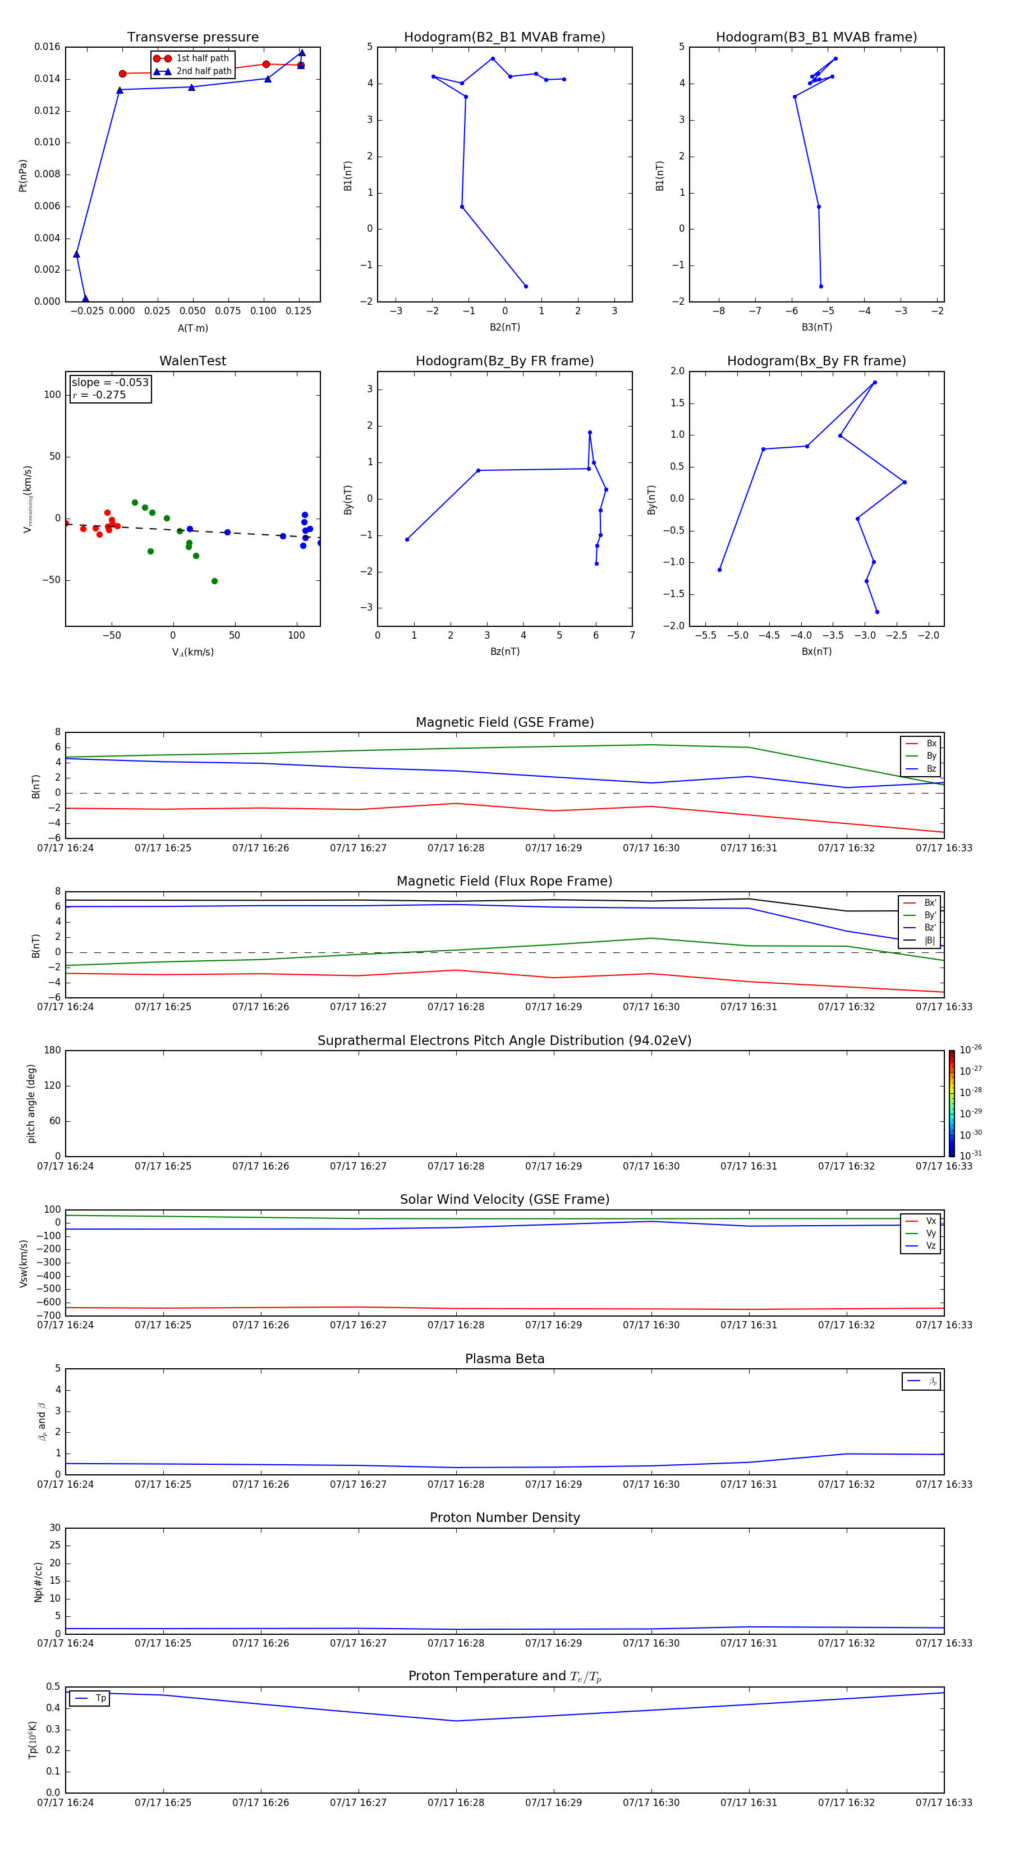Select the Suprathermal Electrons Pitch Angle Distribution title
This screenshot has height=1852, width=1010.
(504, 1040)
